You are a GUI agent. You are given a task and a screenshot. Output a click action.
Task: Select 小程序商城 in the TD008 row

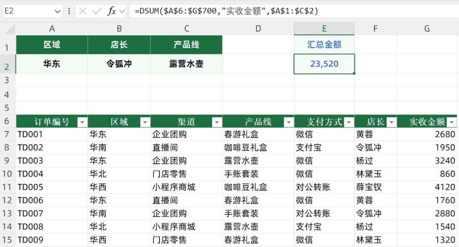[x=187, y=227]
